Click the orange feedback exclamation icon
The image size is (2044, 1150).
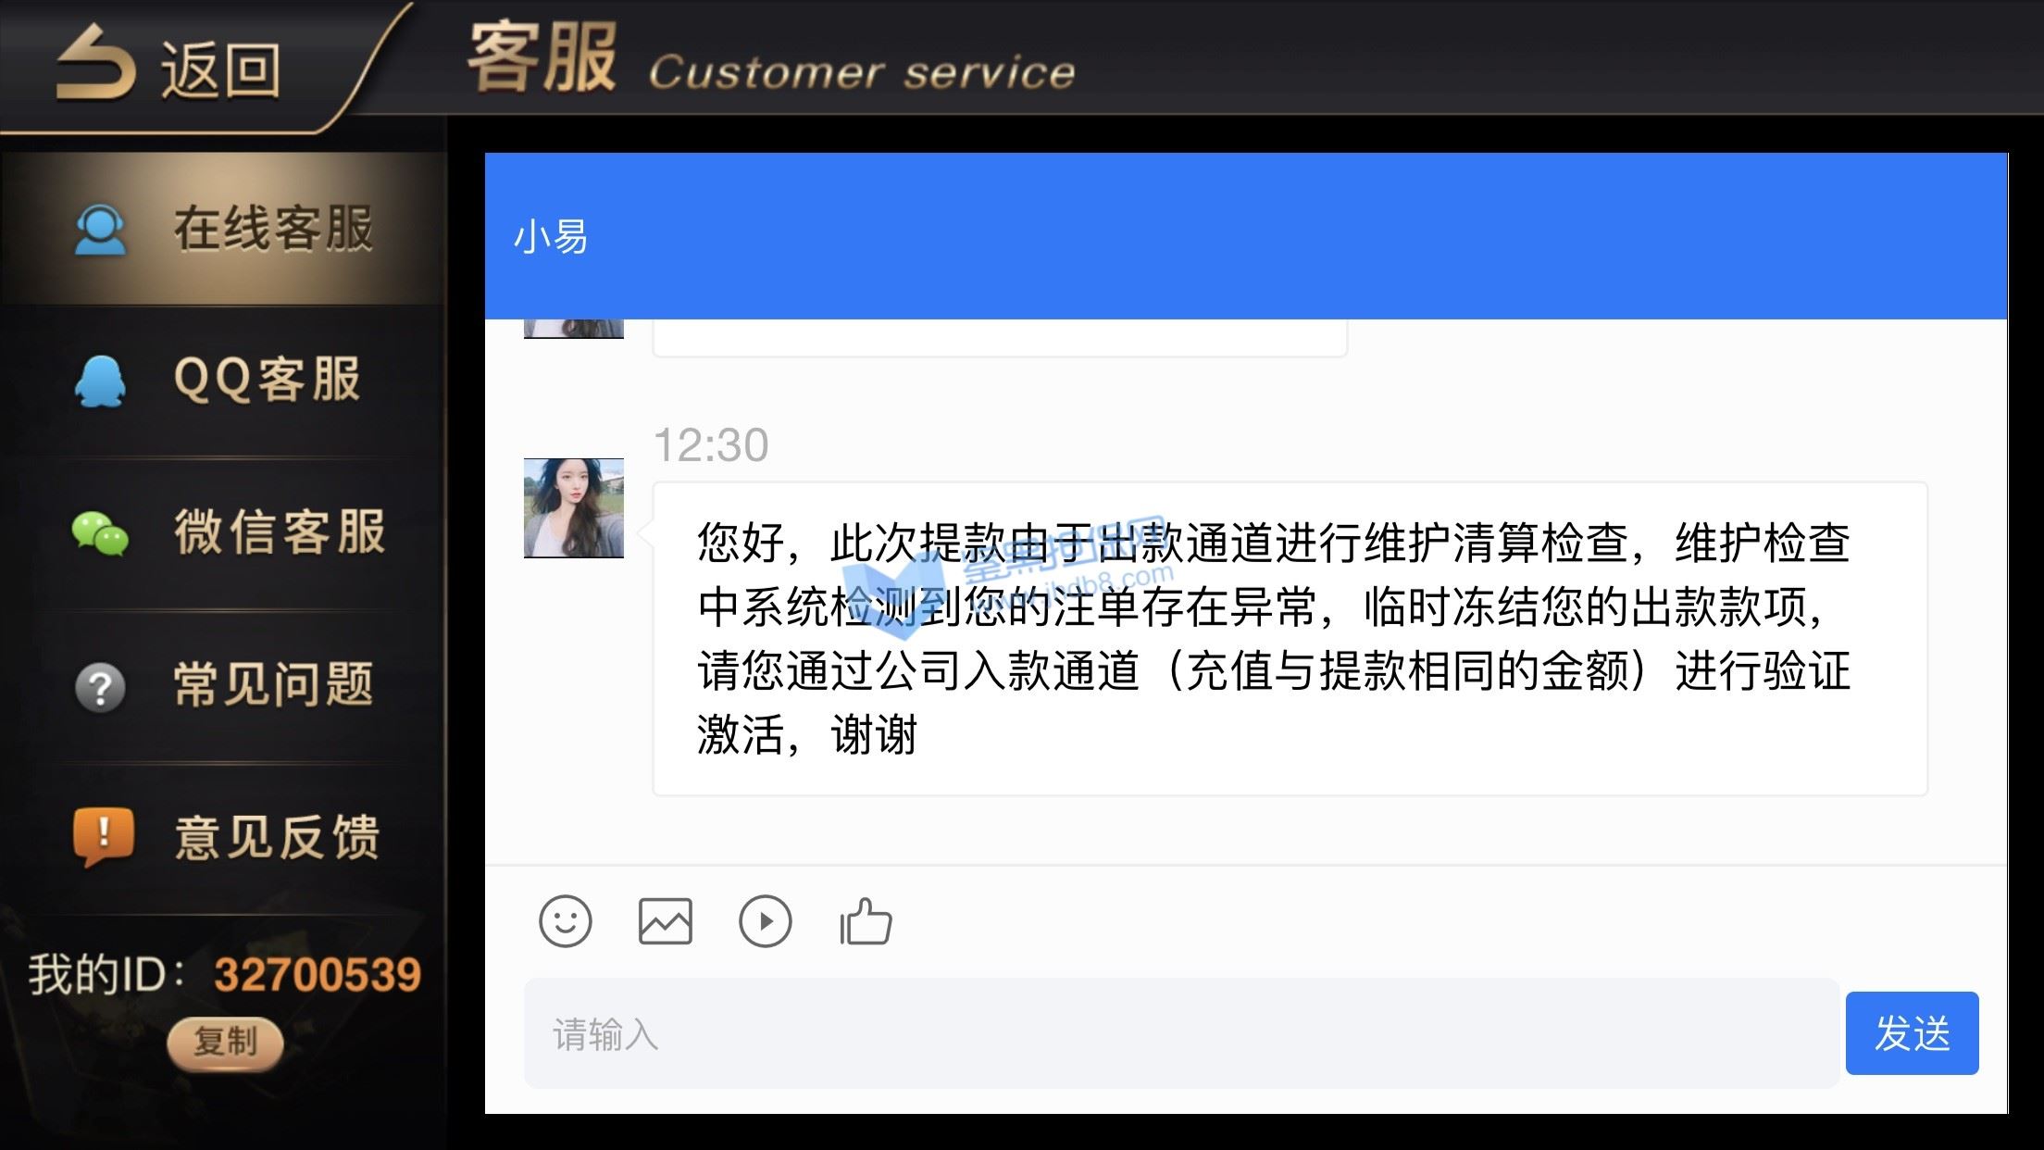coord(103,837)
